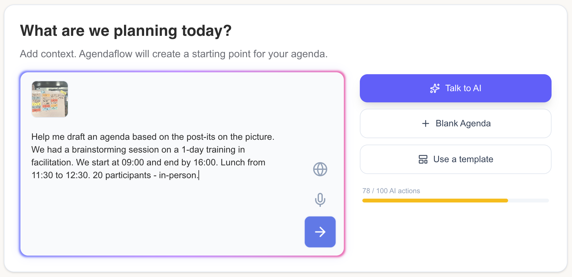Image resolution: width=572 pixels, height=277 pixels.
Task: Click the template layout icon beside Use a template
Action: 423,159
